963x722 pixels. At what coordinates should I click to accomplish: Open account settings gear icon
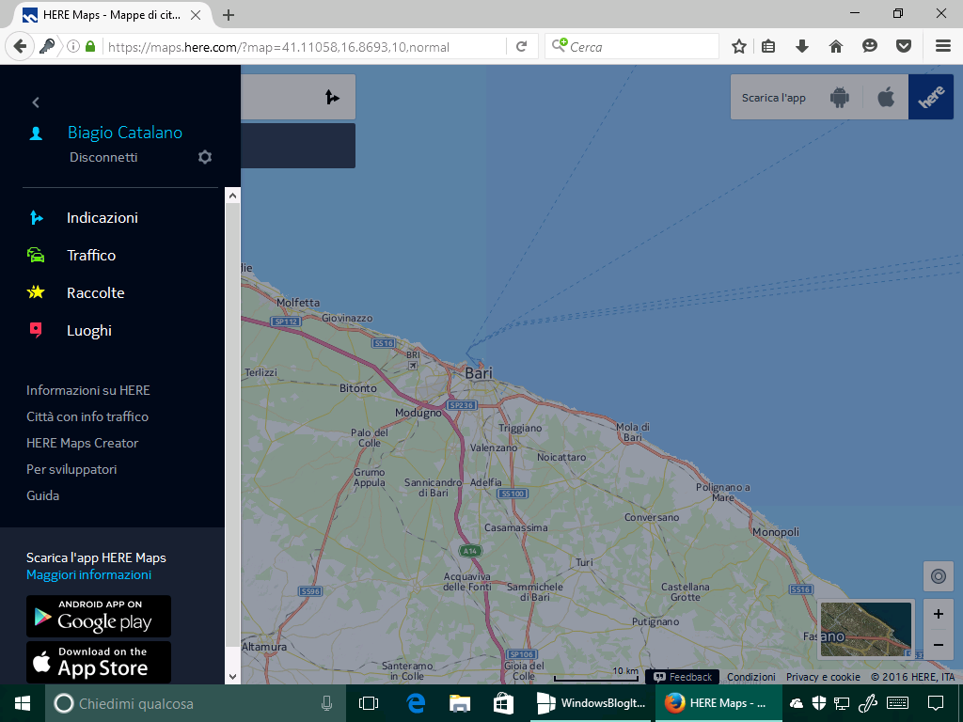pos(205,157)
